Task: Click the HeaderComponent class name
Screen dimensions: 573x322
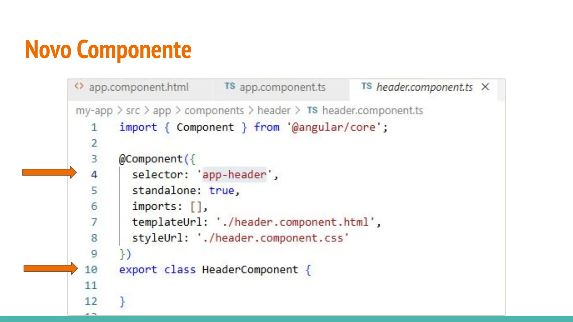Action: 250,270
